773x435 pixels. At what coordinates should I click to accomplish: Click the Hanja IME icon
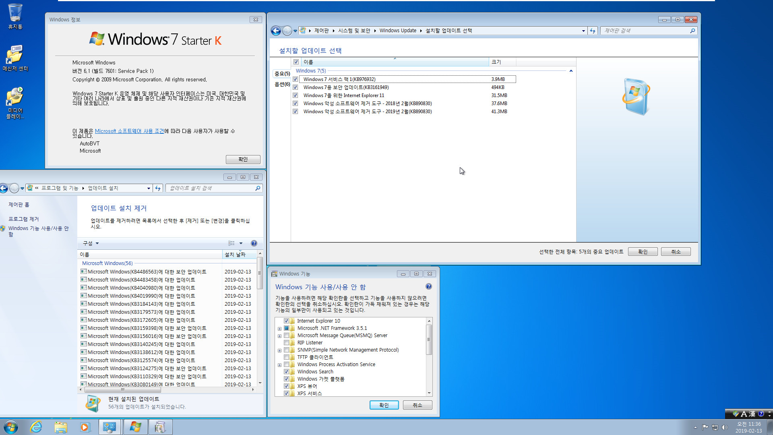tap(752, 414)
